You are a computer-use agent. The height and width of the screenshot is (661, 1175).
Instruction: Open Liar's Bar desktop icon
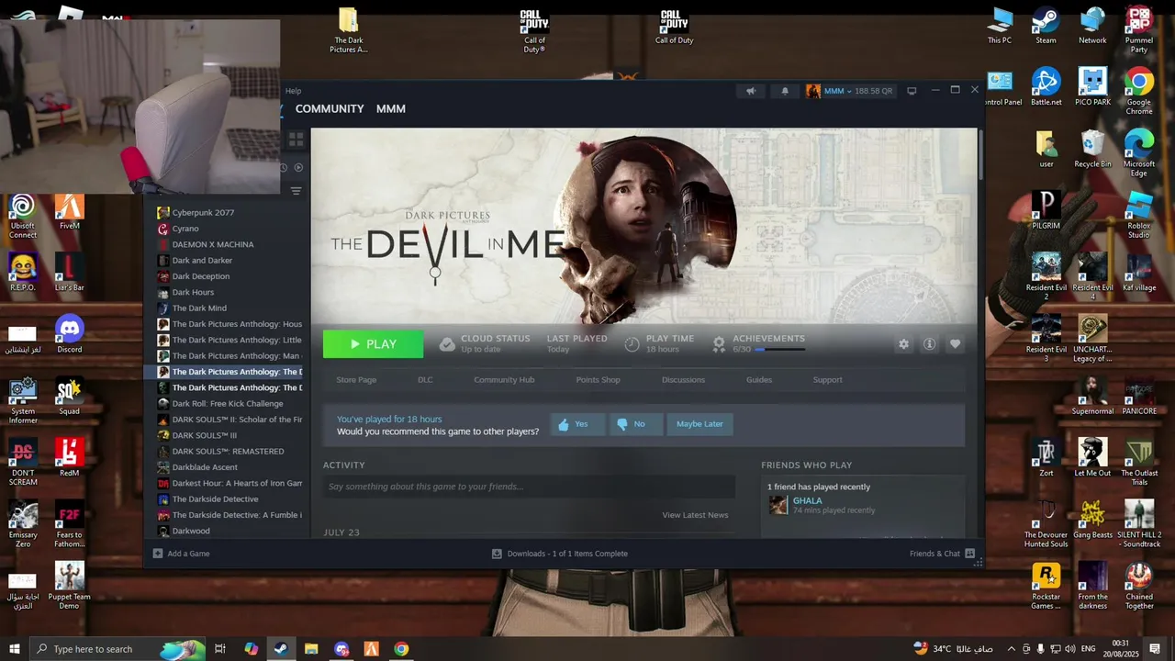[70, 273]
